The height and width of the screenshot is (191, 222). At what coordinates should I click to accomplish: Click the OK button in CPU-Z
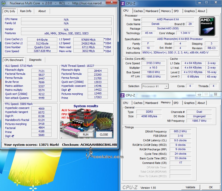point(211,187)
